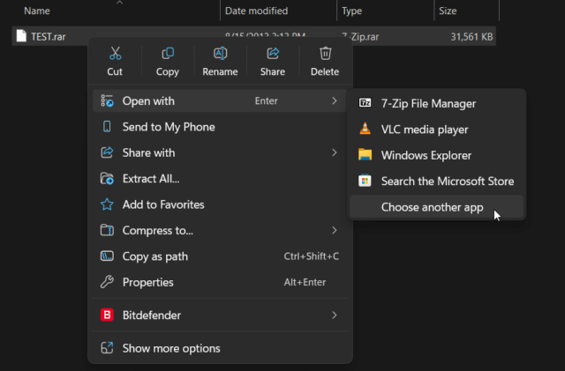
Task: Click the Add to Favorites star icon
Action: pyautogui.click(x=107, y=204)
